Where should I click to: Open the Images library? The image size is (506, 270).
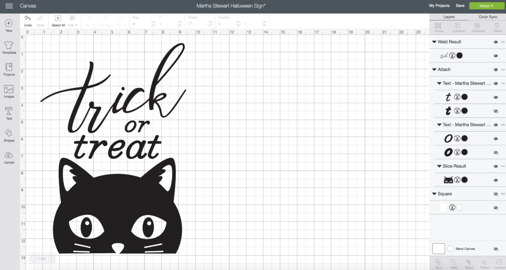click(9, 91)
